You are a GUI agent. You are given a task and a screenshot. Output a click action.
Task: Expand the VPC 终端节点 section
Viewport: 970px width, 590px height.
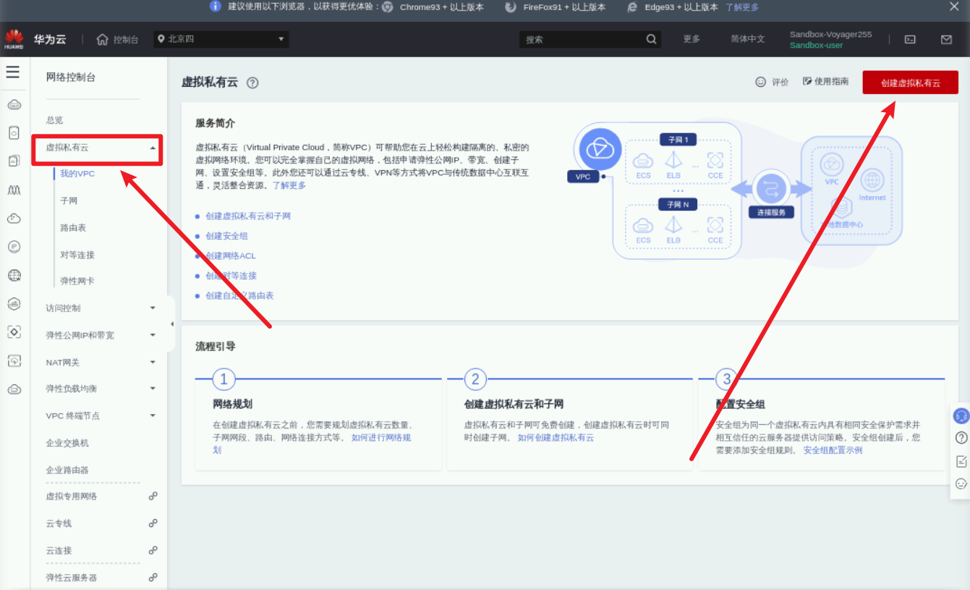[x=153, y=416]
